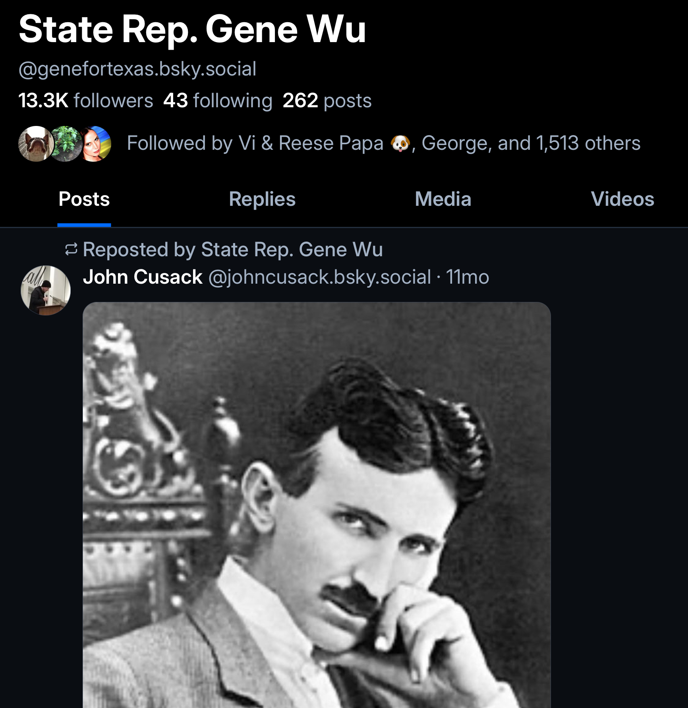Click the @genefortexas.bsky.social handle

point(137,69)
